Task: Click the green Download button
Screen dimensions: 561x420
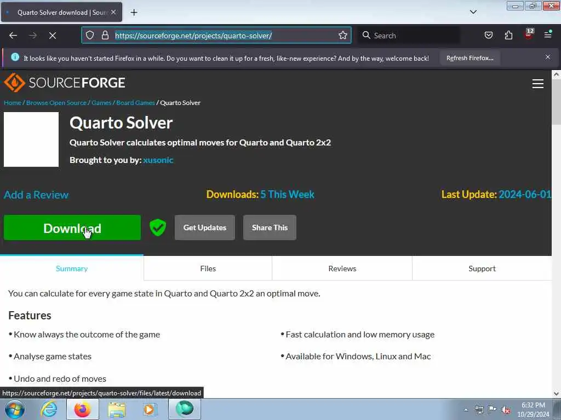Action: coord(72,227)
